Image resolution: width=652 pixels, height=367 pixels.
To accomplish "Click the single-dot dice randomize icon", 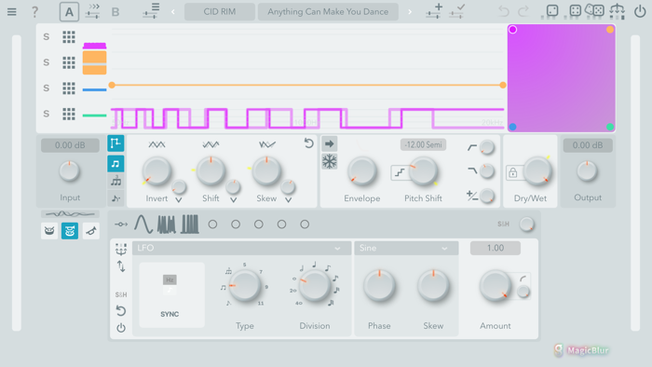I will point(551,11).
